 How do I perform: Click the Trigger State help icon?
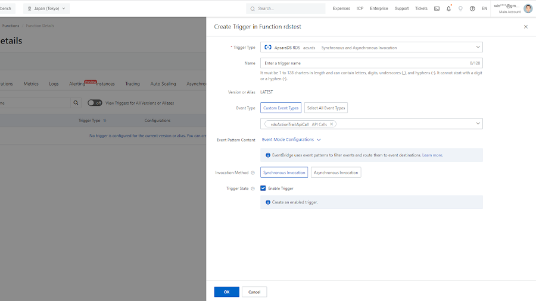click(253, 189)
